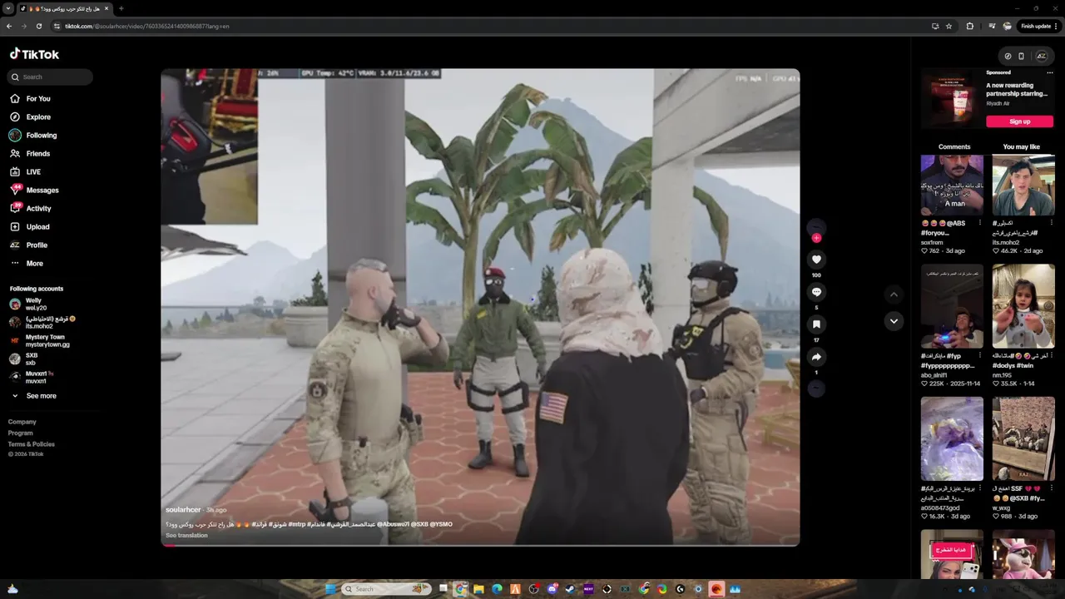Open the Riyadh Air ad thumbnail

click(x=952, y=99)
